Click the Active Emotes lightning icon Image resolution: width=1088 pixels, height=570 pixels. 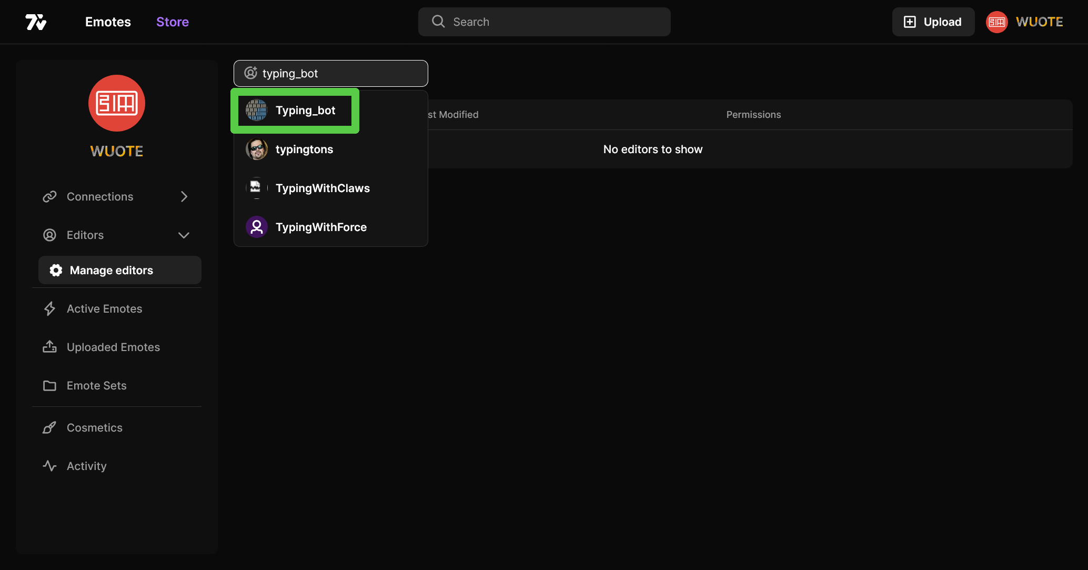49,309
